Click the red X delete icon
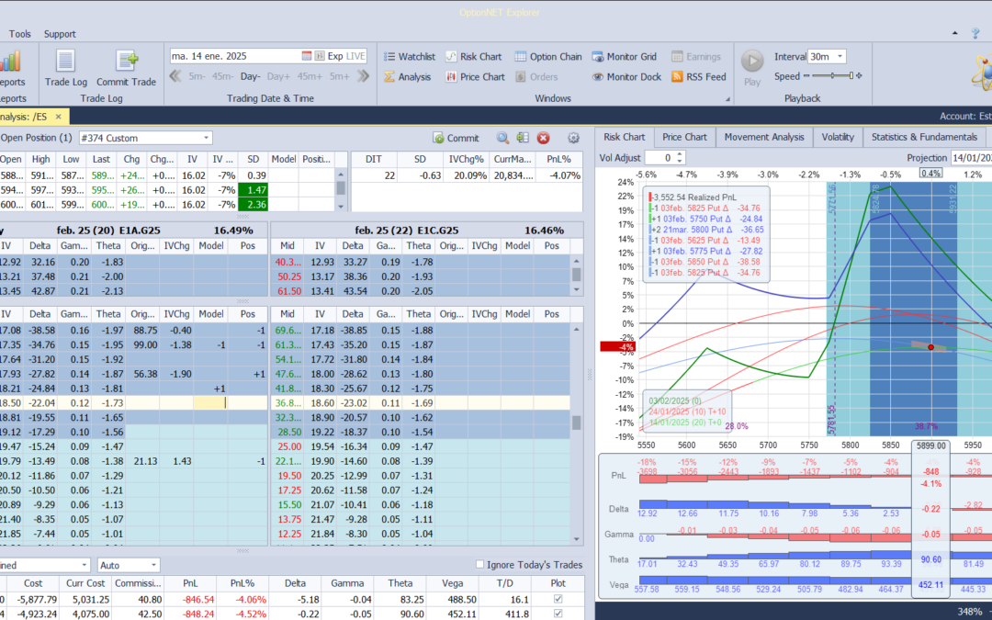Viewport: 992px width, 620px height. (x=543, y=138)
